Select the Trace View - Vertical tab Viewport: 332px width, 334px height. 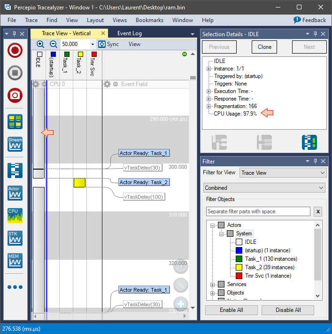pyautogui.click(x=66, y=33)
